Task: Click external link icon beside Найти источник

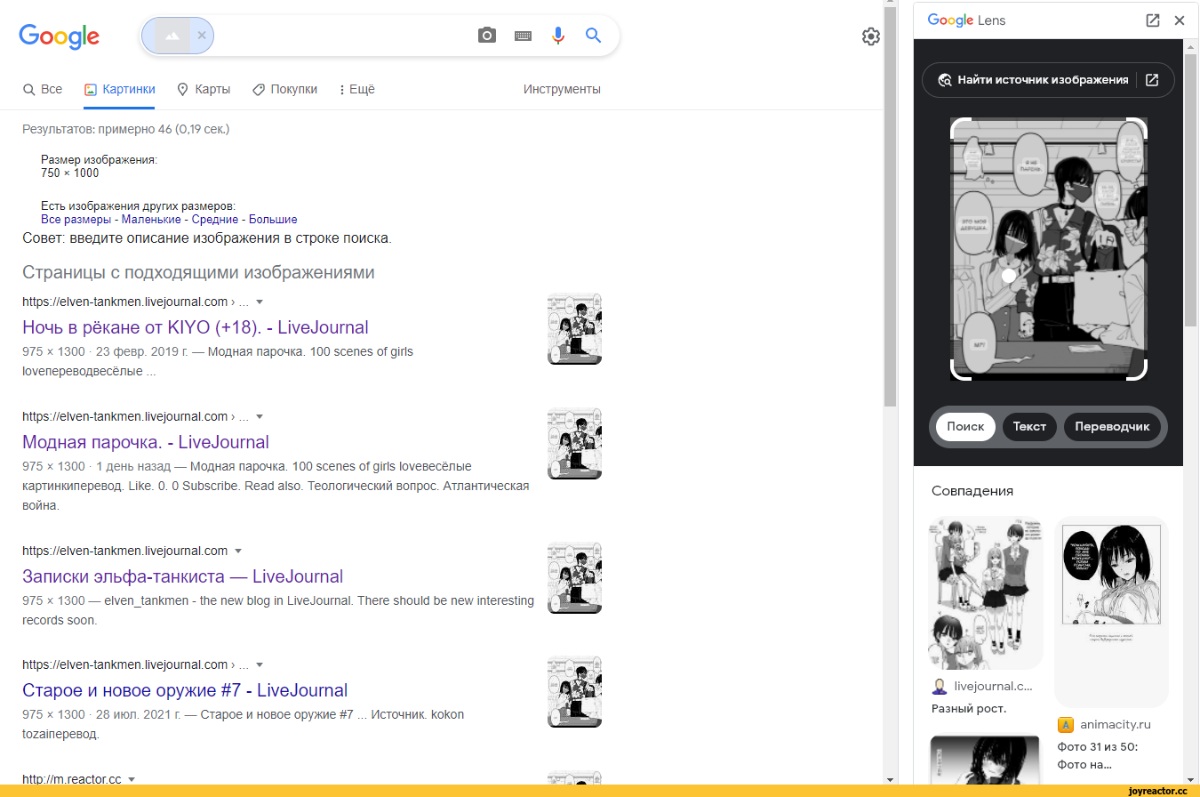Action: pos(1152,80)
